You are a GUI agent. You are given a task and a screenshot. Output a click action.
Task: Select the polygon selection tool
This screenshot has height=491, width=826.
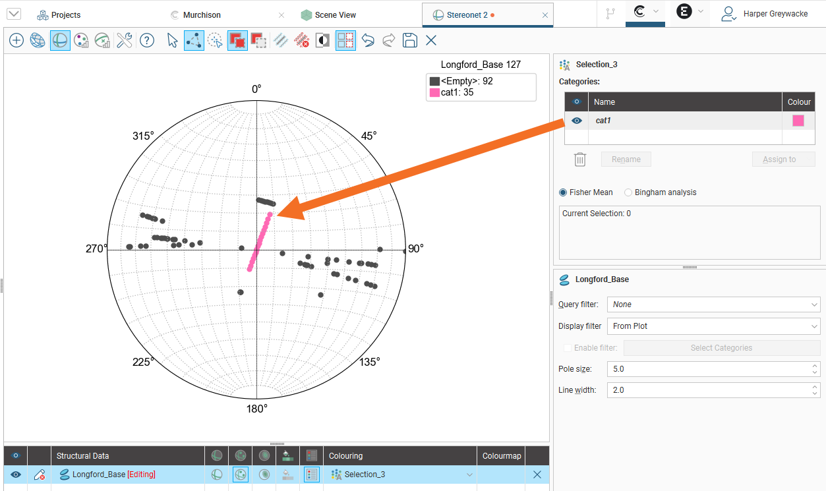point(194,41)
